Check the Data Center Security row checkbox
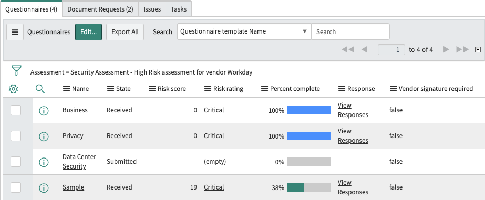Viewport: 485px width, 200px height. [x=16, y=161]
